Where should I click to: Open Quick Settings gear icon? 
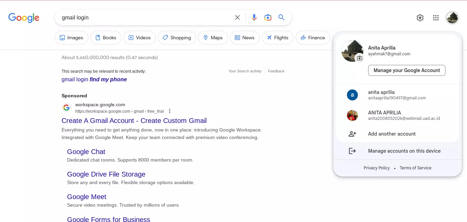(420, 18)
